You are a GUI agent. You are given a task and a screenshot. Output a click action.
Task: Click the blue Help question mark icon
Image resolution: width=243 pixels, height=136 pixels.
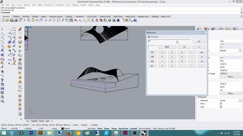[135, 20]
